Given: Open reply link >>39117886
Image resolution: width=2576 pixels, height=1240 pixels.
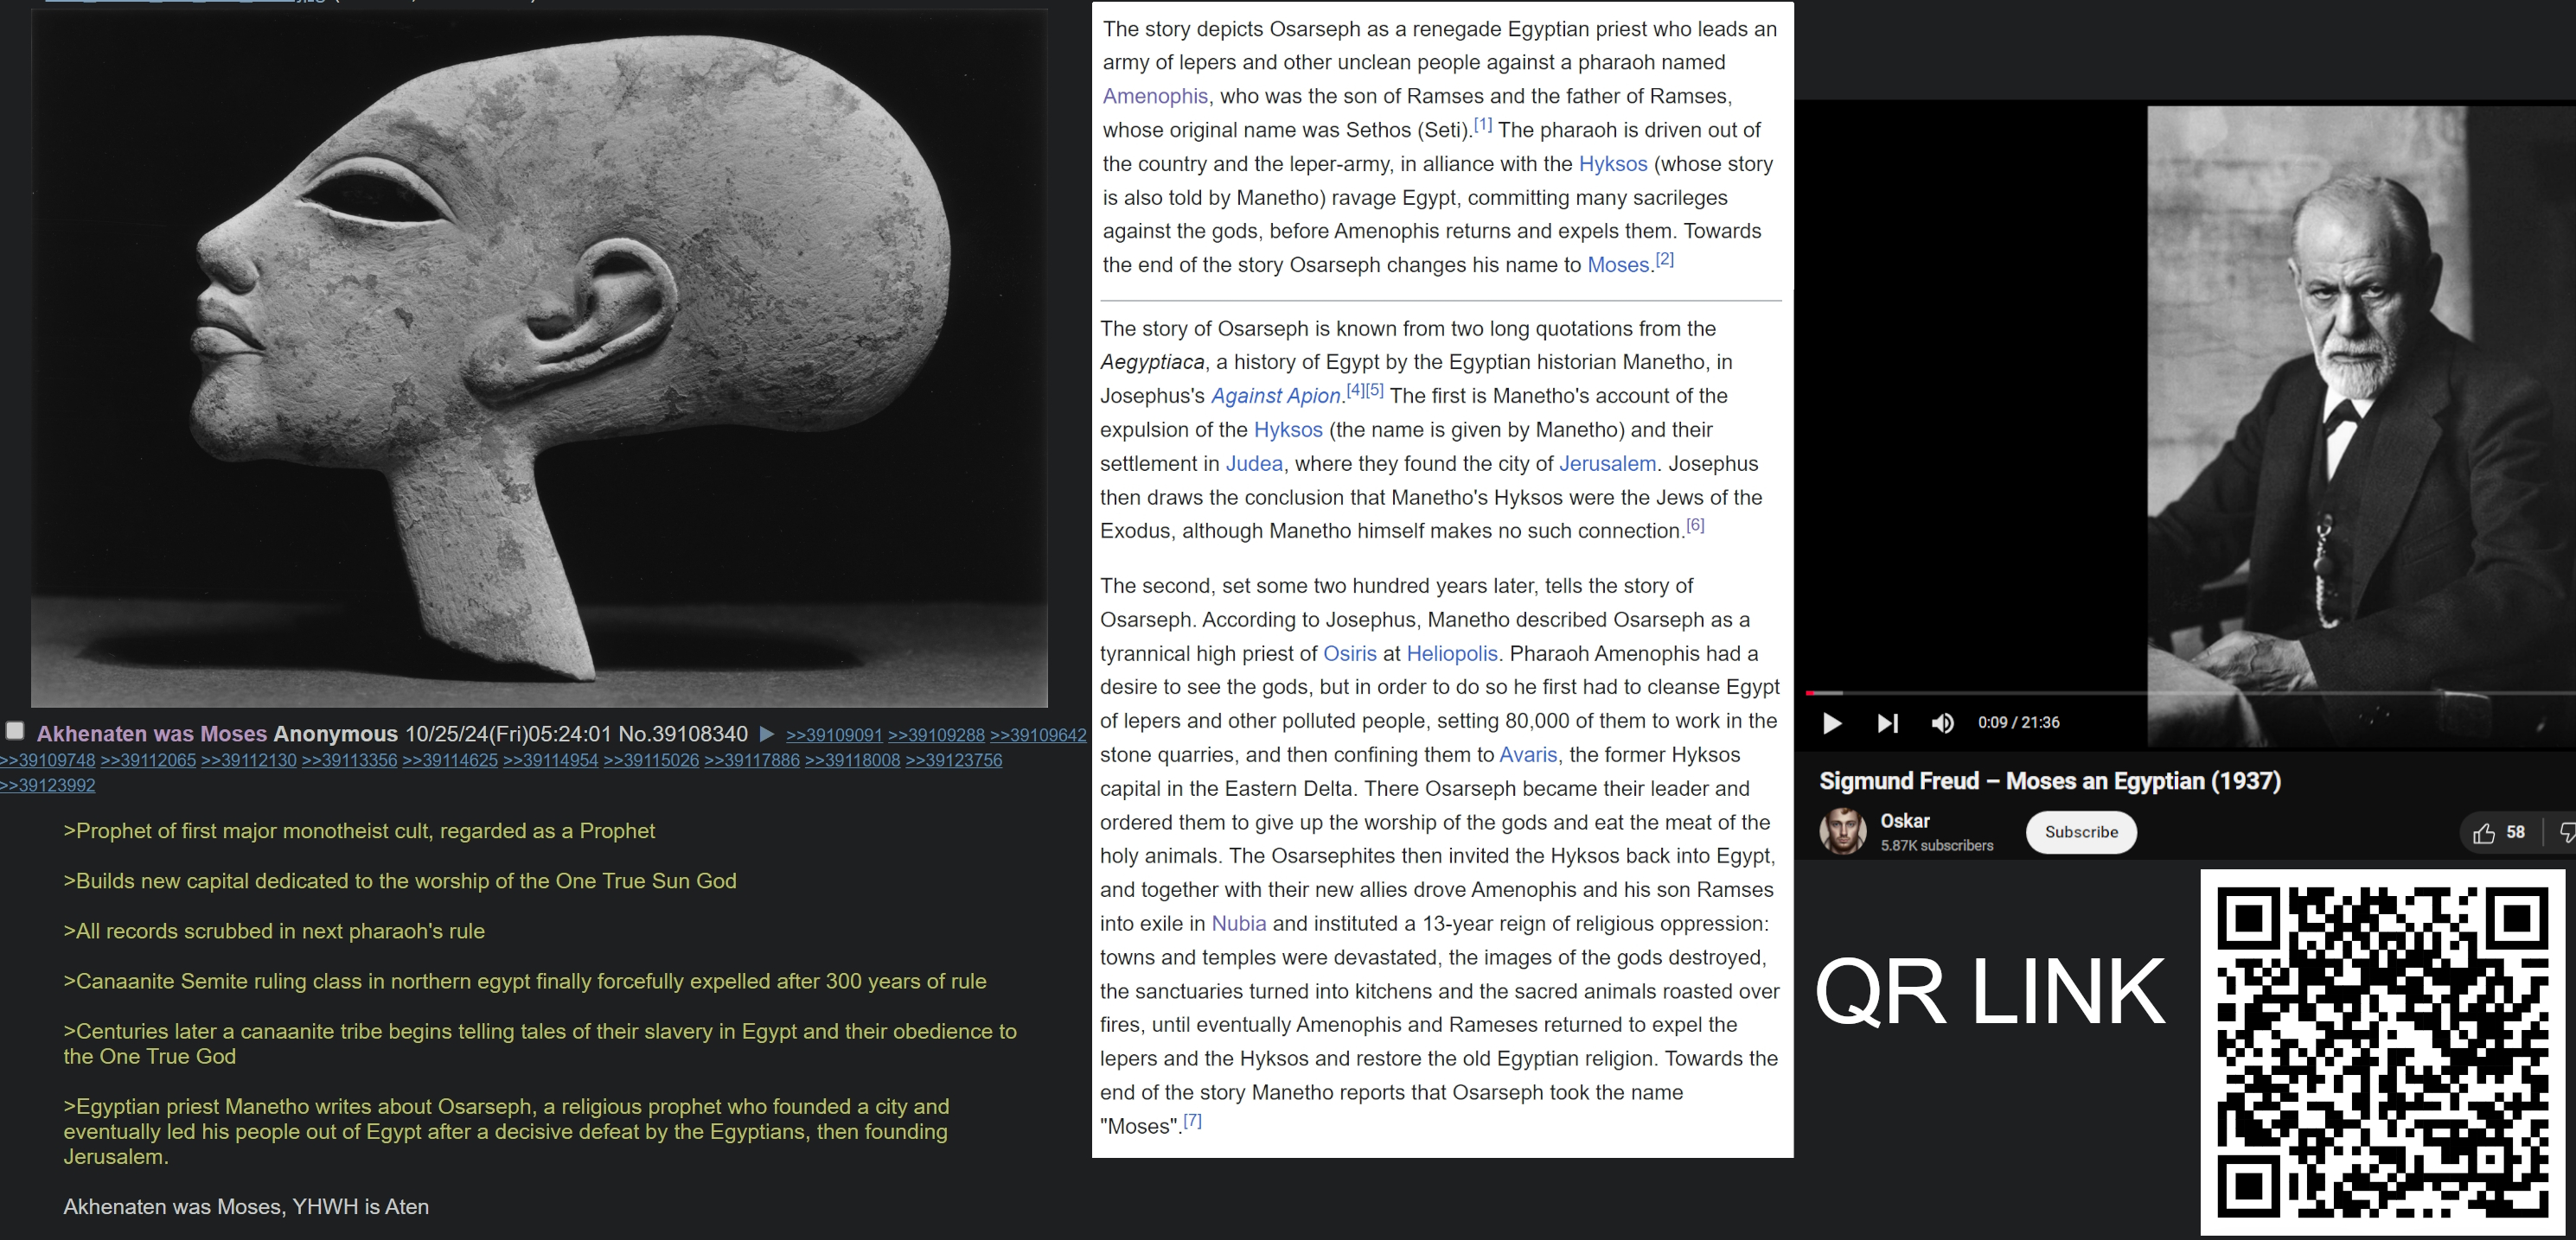Looking at the screenshot, I should [x=752, y=760].
